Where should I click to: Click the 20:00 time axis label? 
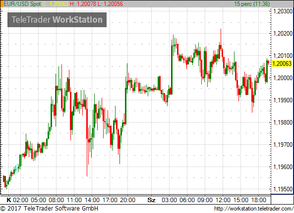(x=128, y=200)
